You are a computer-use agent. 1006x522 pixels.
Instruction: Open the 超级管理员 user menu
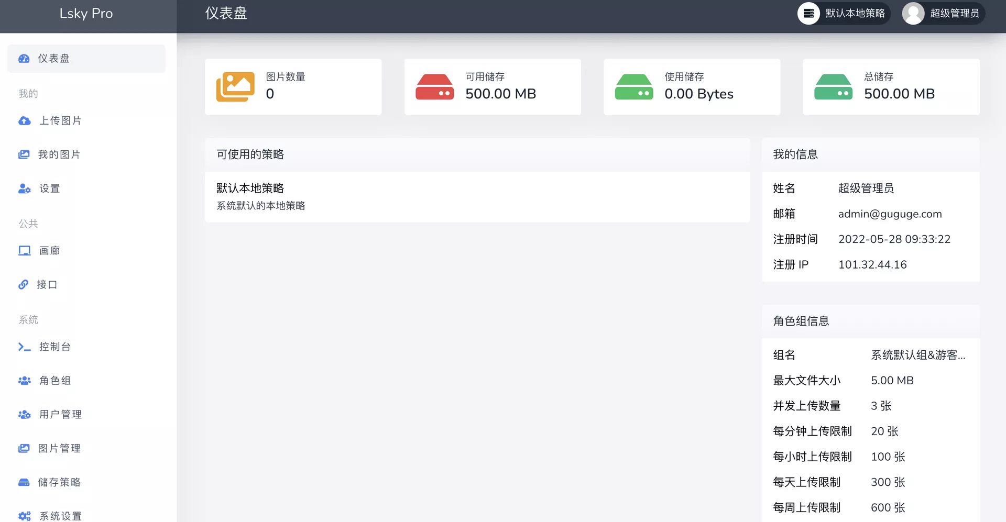943,14
